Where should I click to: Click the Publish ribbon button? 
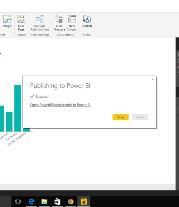click(x=87, y=21)
